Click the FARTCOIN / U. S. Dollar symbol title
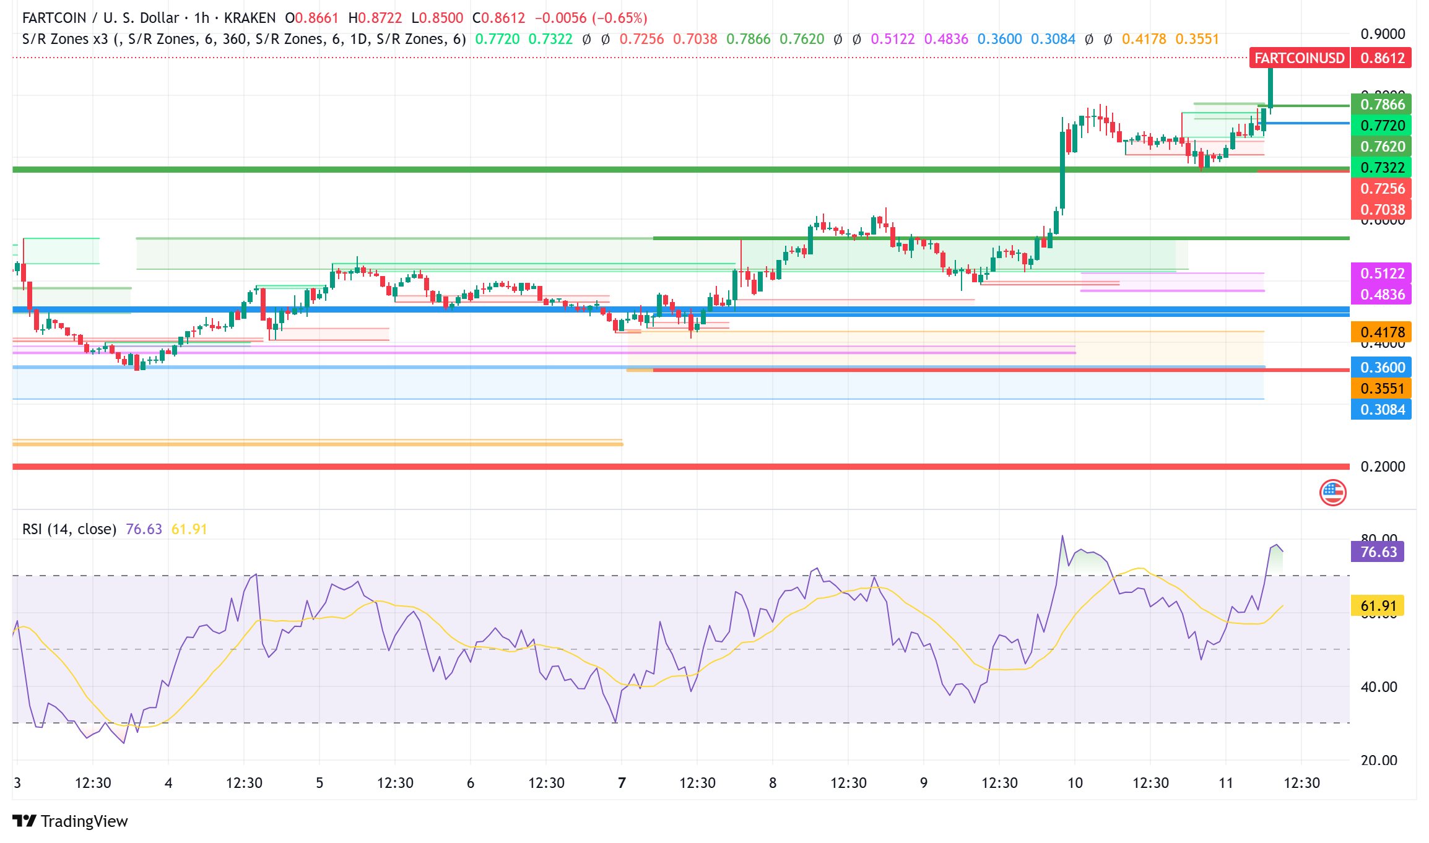Screen dimensions: 1429x843 point(101,18)
